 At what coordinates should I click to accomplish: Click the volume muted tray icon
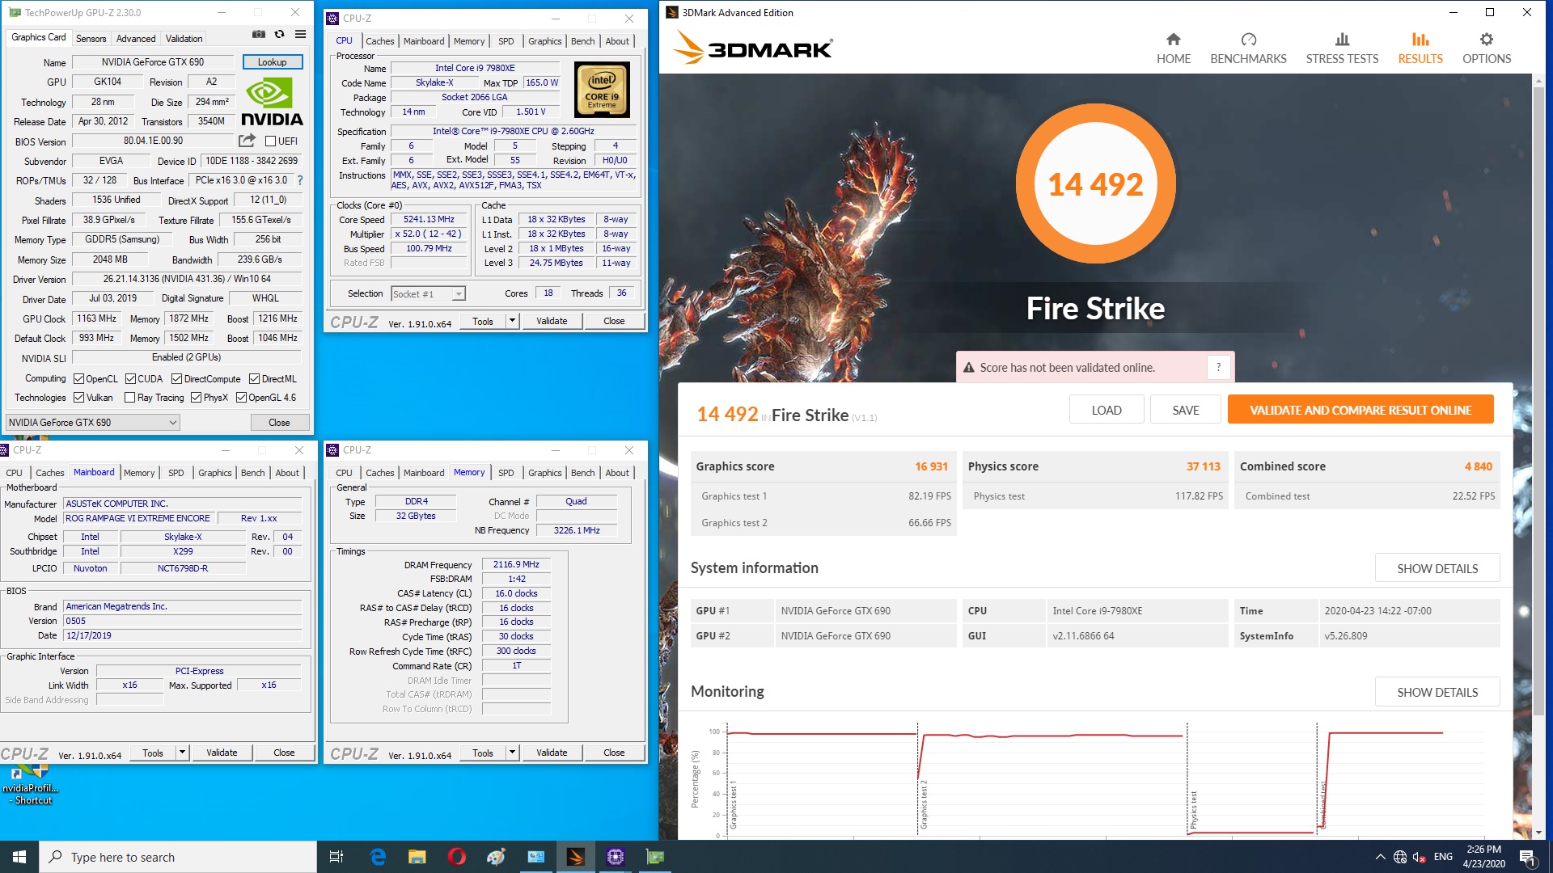1419,857
